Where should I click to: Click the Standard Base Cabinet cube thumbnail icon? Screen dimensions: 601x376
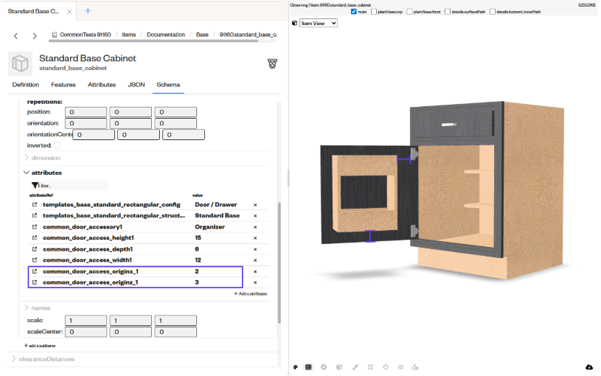tap(20, 63)
